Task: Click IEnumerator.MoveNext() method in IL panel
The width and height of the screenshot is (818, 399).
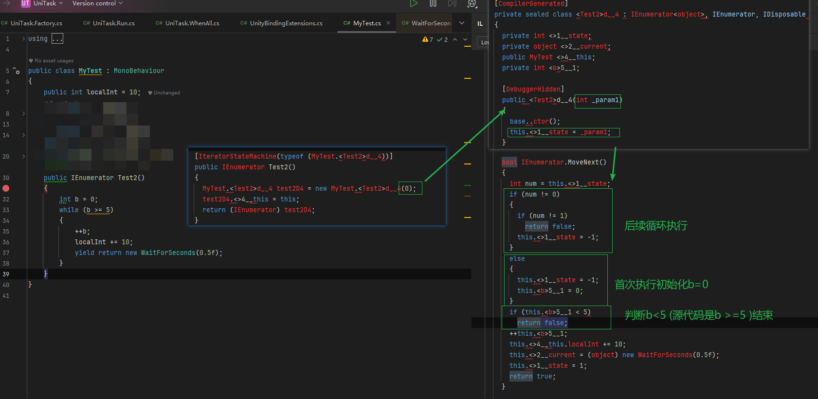Action: (564, 162)
